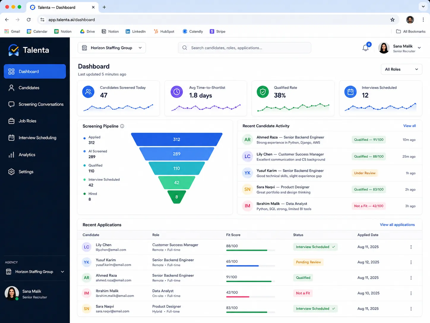Click the Talenta logo icon

pos(14,50)
